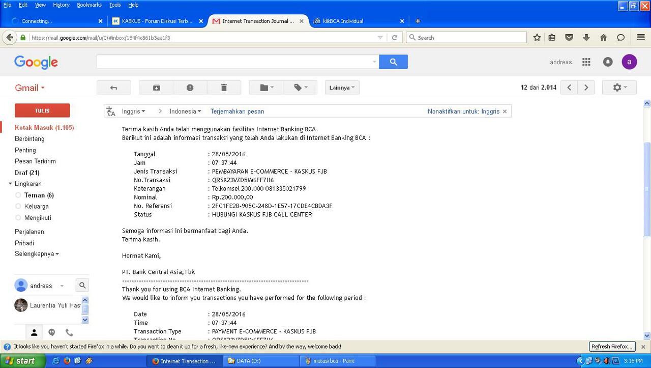Click the blue Google search button
Viewport: 651px width, 368px height.
coord(393,62)
